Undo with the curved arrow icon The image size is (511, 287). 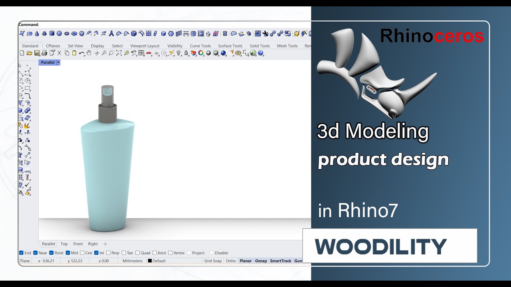coord(82,53)
